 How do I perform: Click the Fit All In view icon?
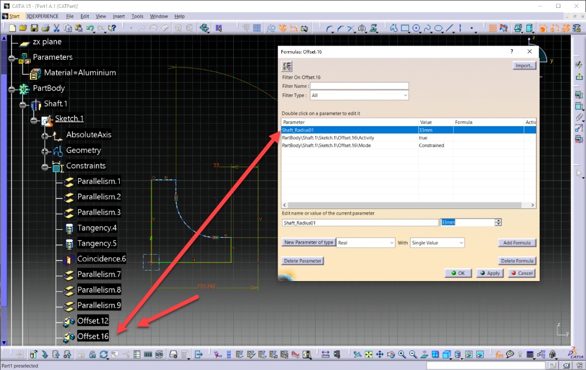(x=369, y=354)
